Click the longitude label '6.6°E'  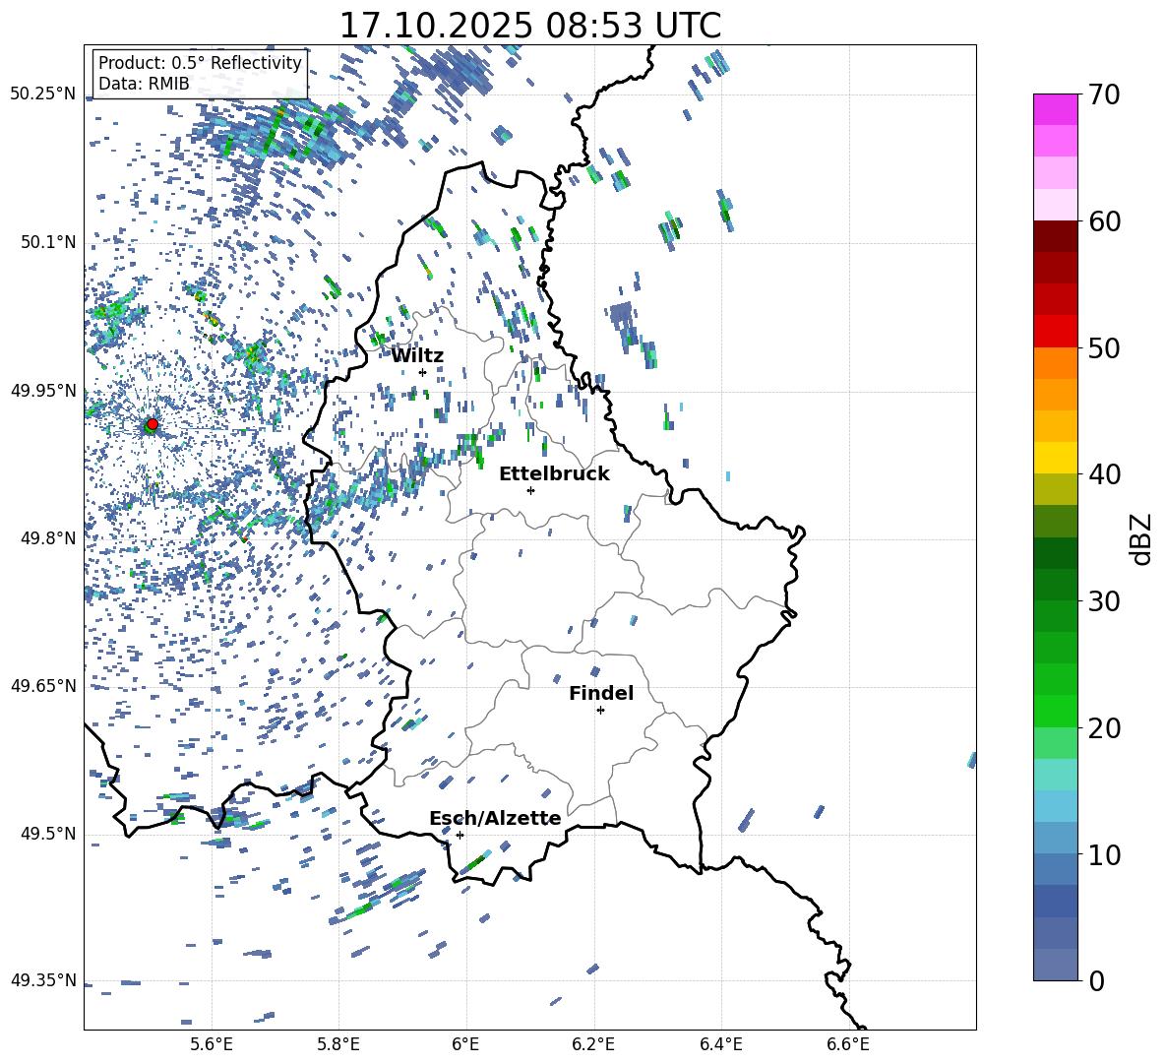click(x=848, y=1044)
